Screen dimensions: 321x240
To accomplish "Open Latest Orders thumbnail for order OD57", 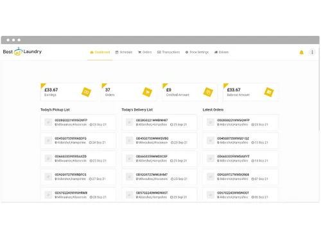I will pos(211,195).
